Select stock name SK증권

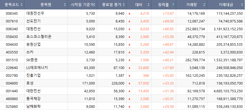click(32, 60)
